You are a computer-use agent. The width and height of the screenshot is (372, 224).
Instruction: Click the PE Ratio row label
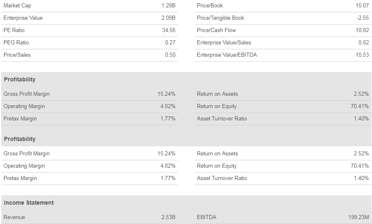pos(14,30)
